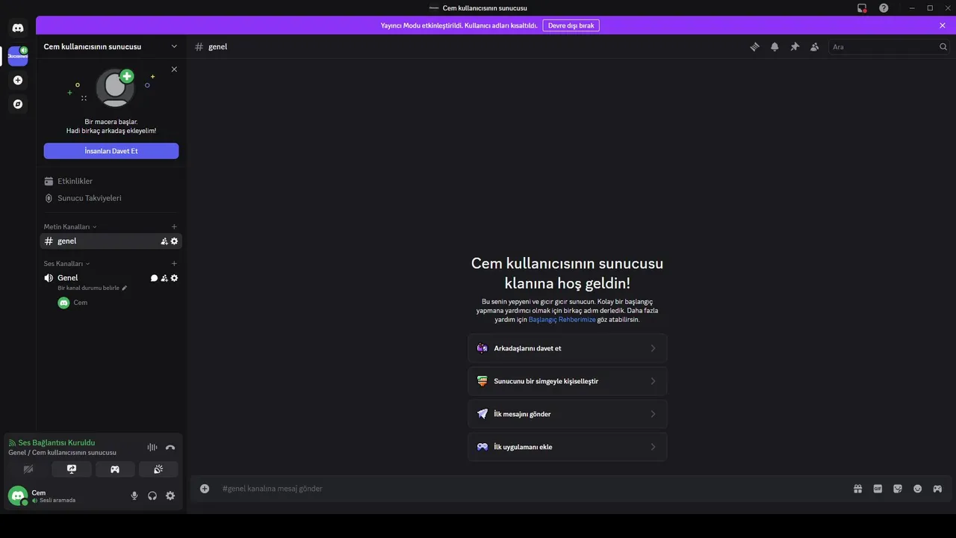Toggle member list icon in header
956x538 pixels.
pyautogui.click(x=815, y=46)
